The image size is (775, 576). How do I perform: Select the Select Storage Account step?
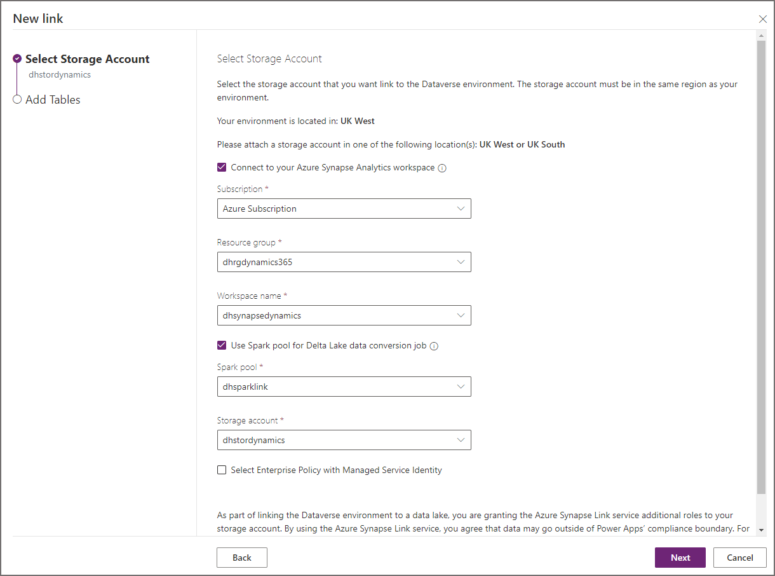click(87, 58)
